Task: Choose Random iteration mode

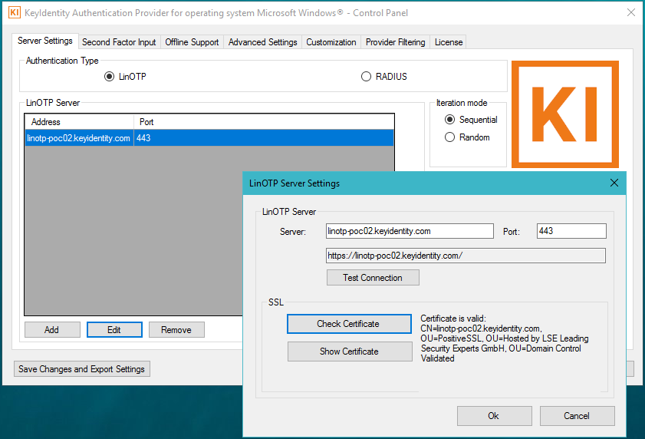Action: click(450, 137)
